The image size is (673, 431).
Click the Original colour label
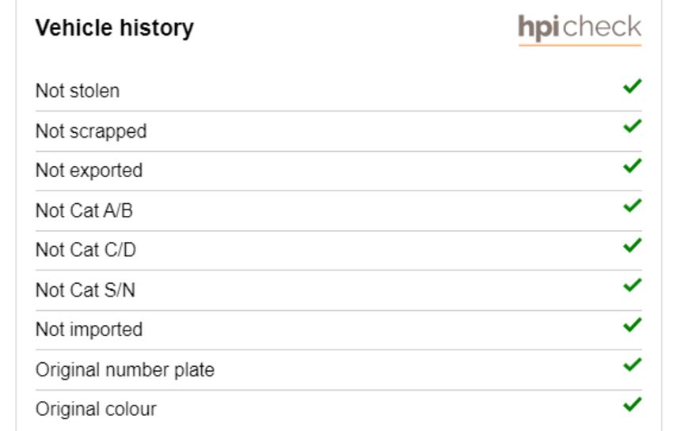tap(96, 409)
